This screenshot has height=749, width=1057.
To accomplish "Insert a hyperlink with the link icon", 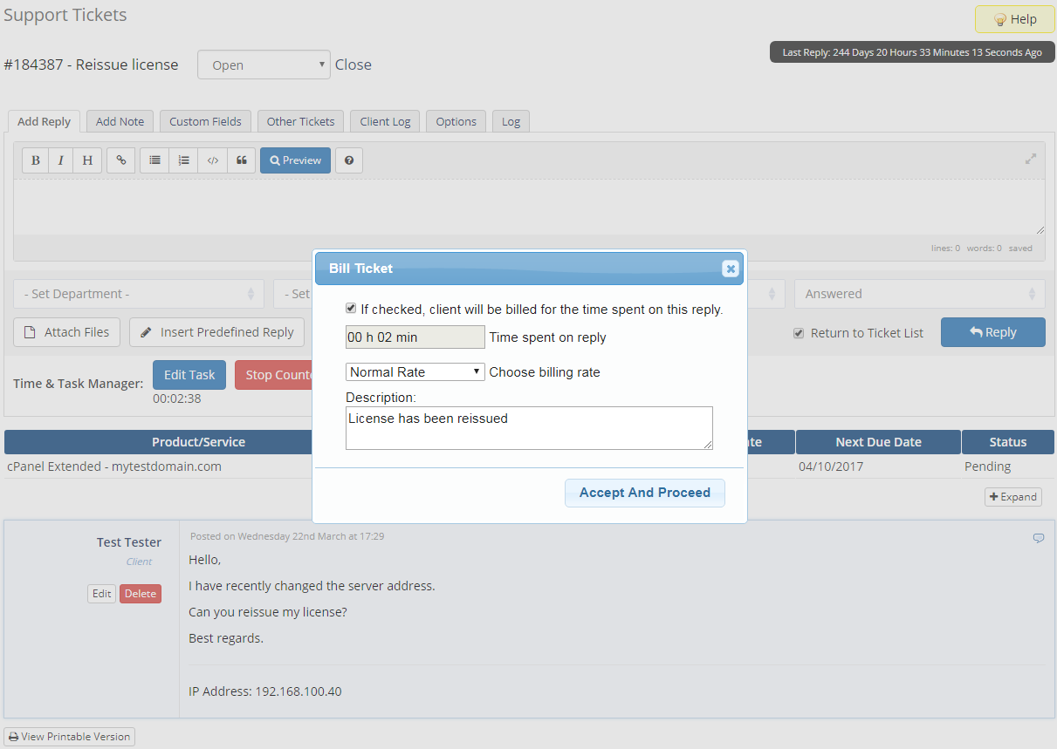I will coord(120,160).
